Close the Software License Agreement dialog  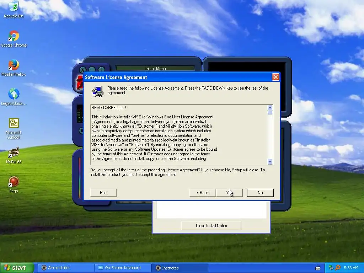point(275,77)
